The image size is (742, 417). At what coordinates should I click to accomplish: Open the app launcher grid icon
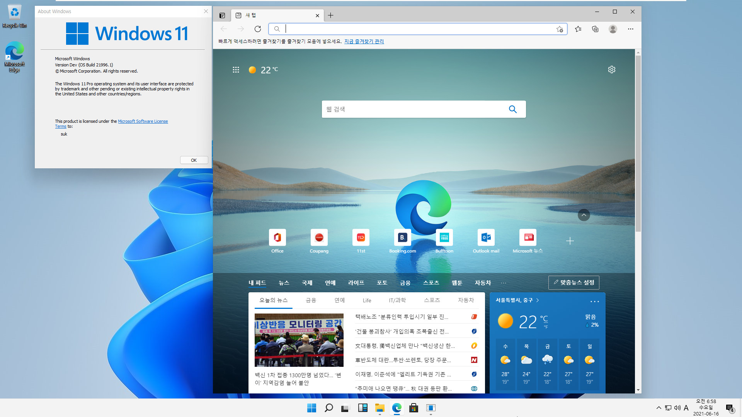(x=236, y=70)
